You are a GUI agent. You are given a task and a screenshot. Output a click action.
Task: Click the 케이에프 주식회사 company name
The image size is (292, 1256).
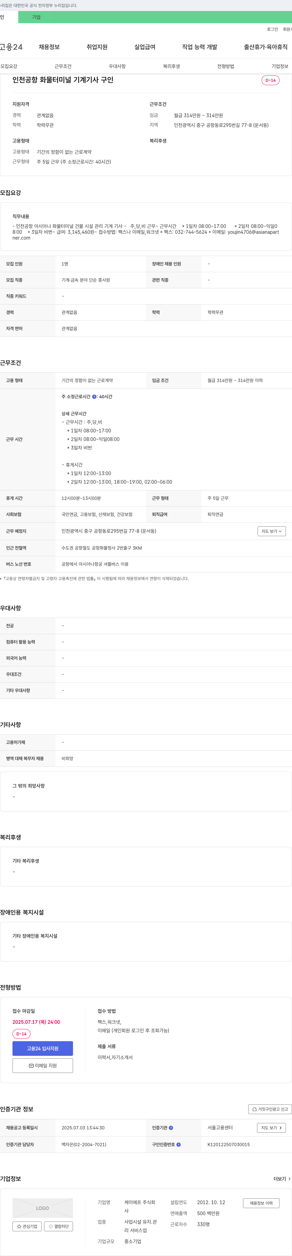click(x=140, y=1207)
